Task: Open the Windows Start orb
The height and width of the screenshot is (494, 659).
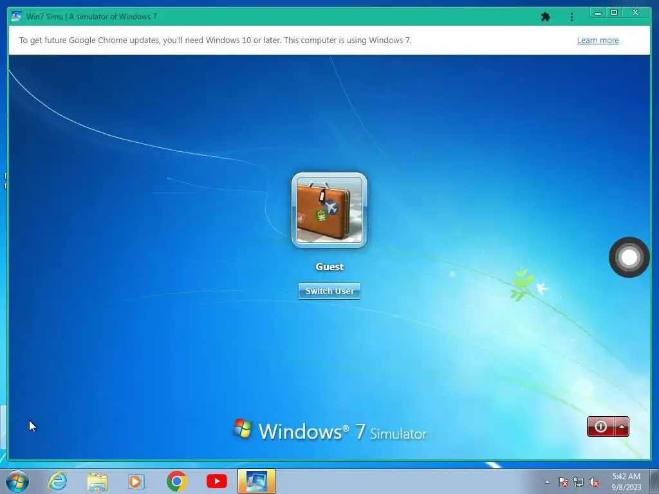Action: [x=17, y=481]
